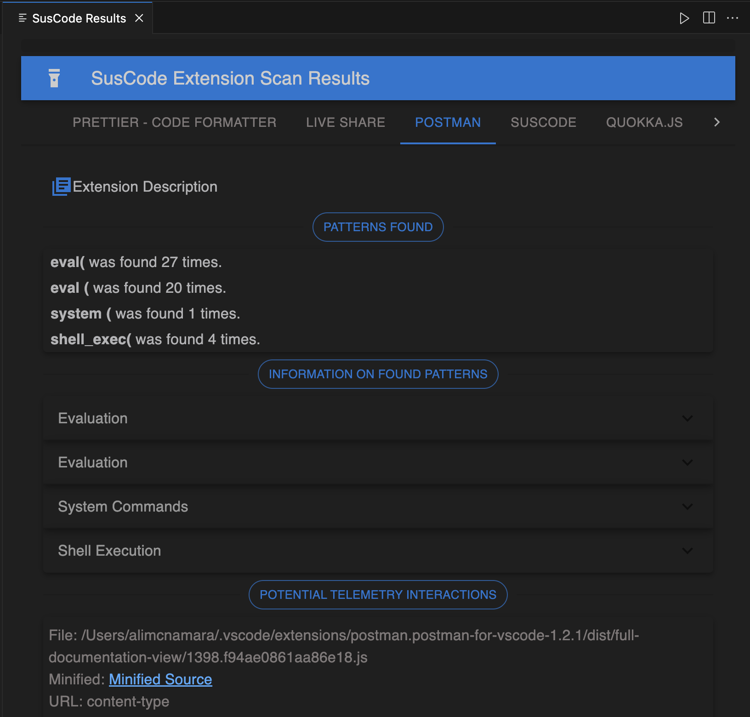Click 'eval( was found 27 times.' line
The image size is (750, 717).
[x=136, y=262]
